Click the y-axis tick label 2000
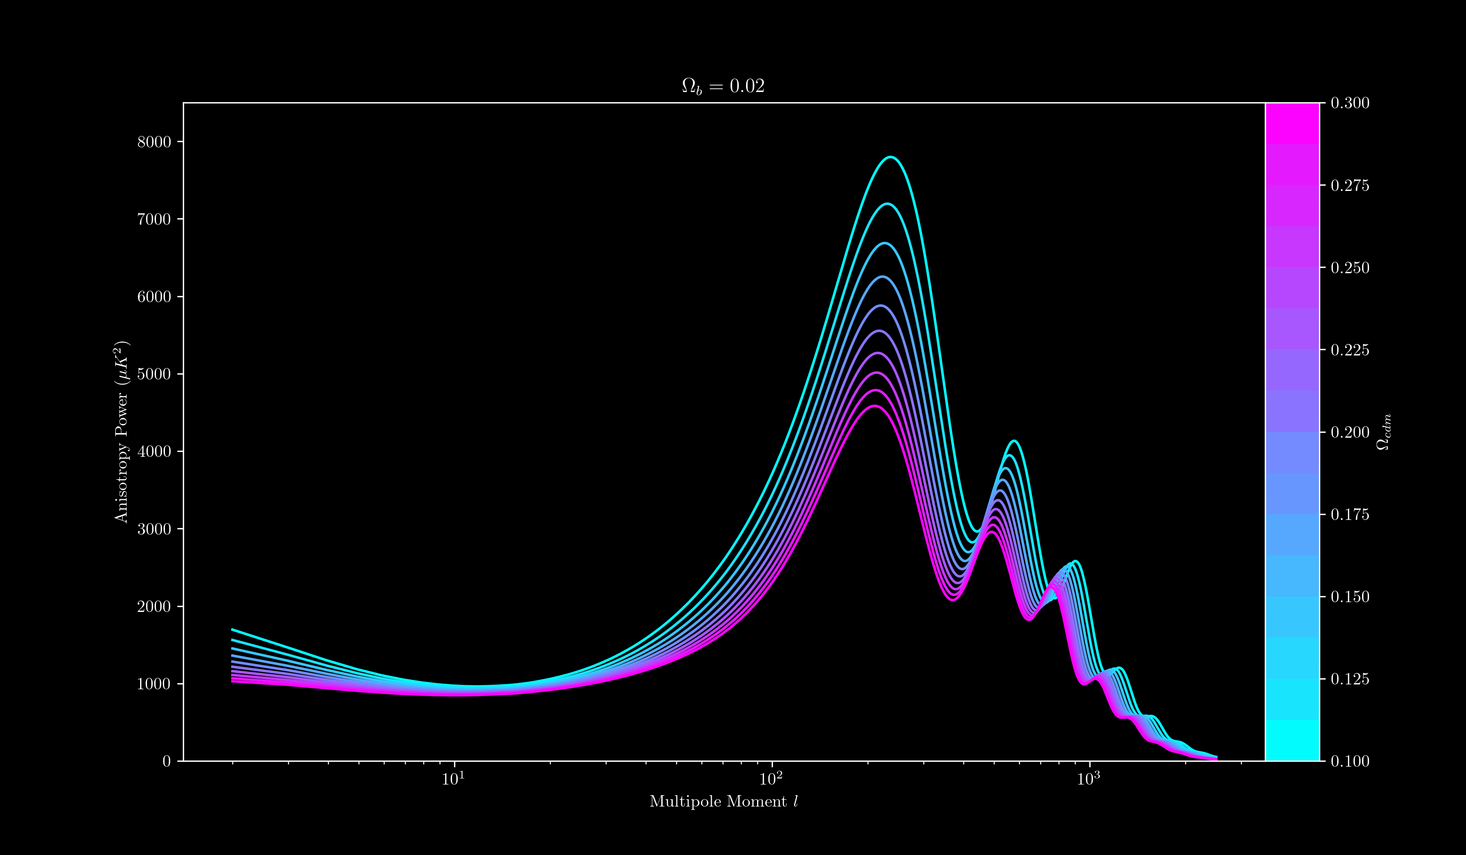1466x855 pixels. [x=154, y=606]
